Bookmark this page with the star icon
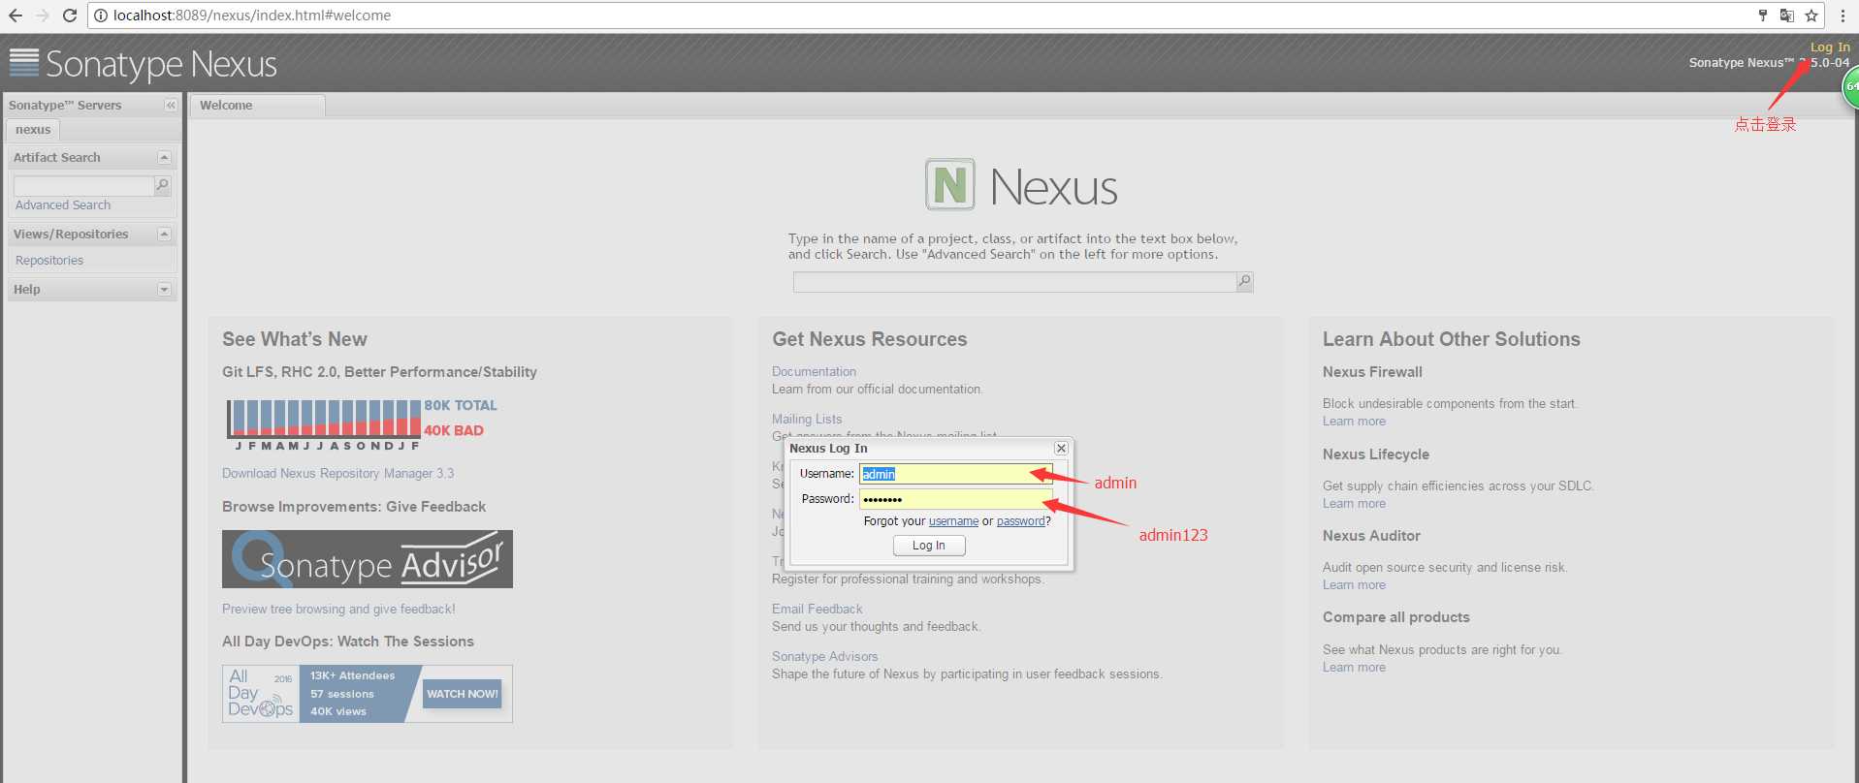Screen dimensions: 1859x783 pos(1811,16)
